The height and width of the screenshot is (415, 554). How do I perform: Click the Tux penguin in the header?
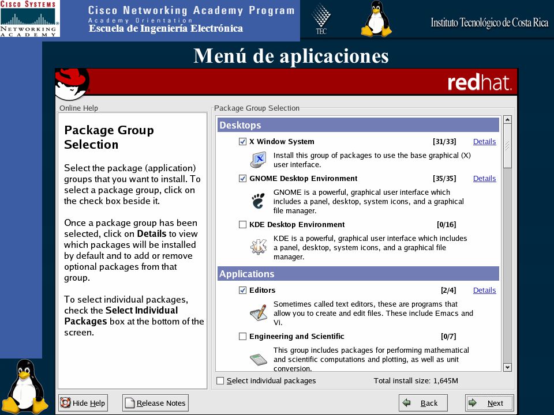[377, 18]
